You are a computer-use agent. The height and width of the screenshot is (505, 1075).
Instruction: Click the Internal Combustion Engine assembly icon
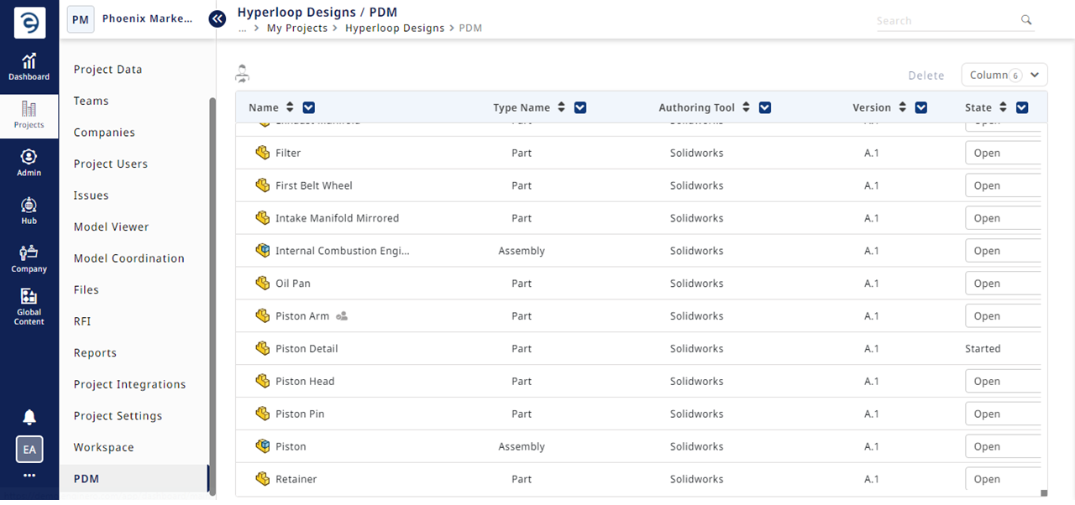click(x=263, y=251)
